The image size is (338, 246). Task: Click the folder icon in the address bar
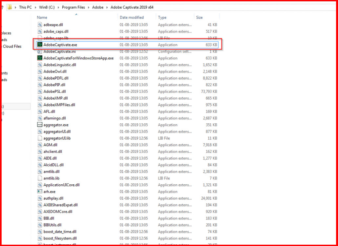tap(9, 7)
